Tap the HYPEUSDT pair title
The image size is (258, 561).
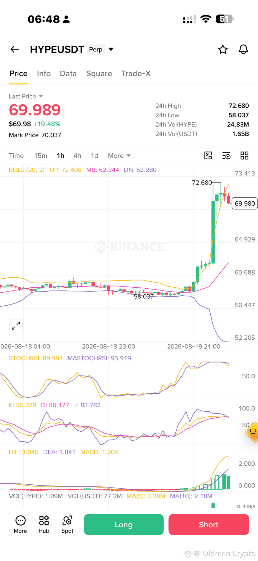click(x=57, y=49)
